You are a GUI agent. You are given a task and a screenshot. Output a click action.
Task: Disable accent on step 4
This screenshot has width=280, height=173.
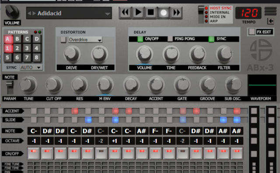point(75,111)
